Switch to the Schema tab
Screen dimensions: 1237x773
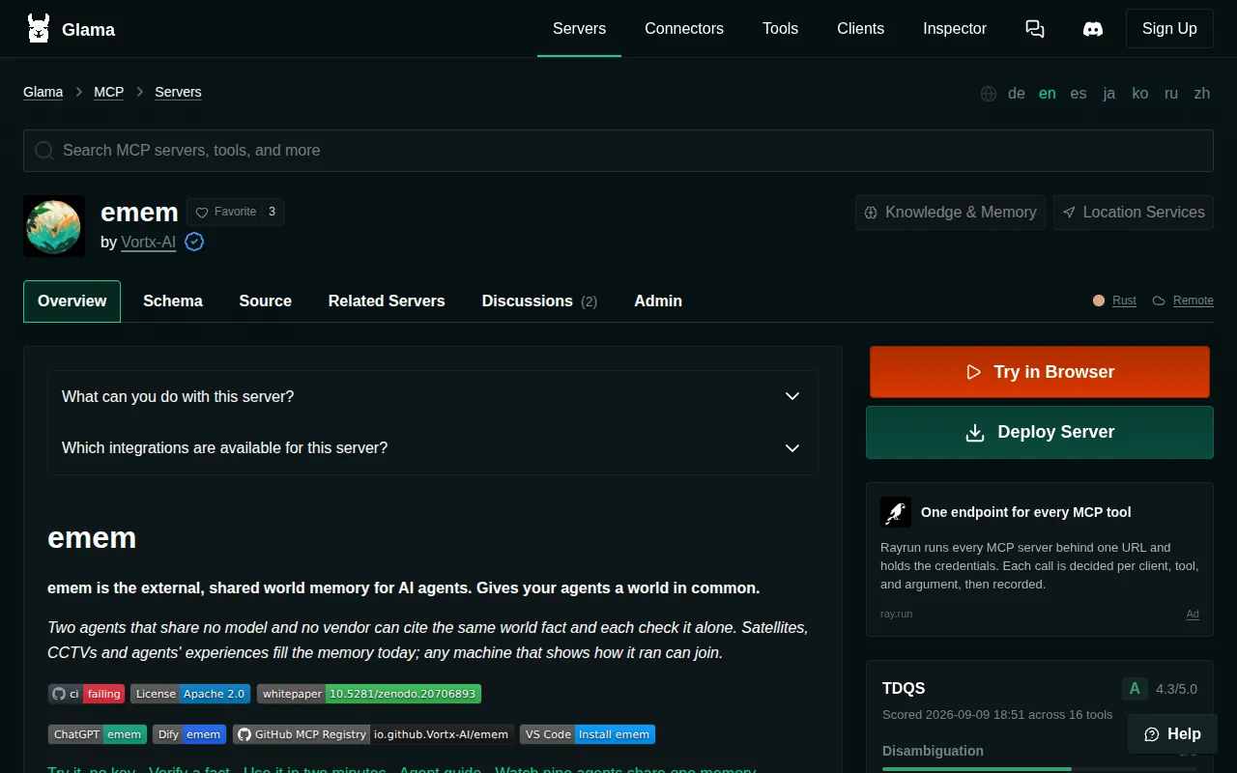coord(173,301)
